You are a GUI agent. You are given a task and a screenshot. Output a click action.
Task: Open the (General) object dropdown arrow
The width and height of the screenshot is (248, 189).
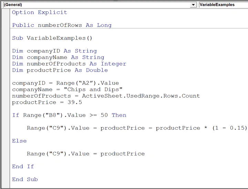193,5
